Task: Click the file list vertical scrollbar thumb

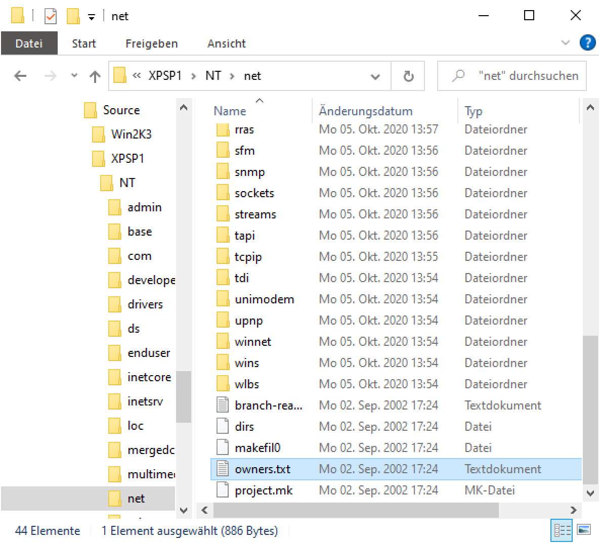Action: (x=590, y=410)
